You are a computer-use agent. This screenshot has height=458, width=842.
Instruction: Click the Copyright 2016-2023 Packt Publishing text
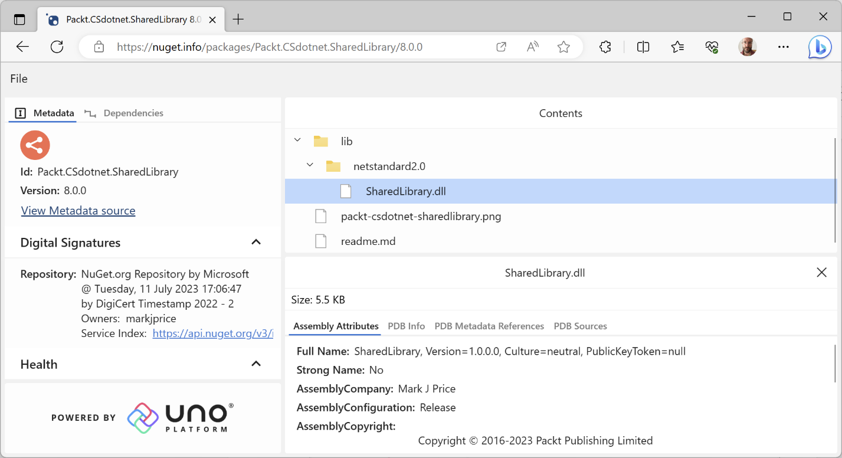[x=535, y=441]
